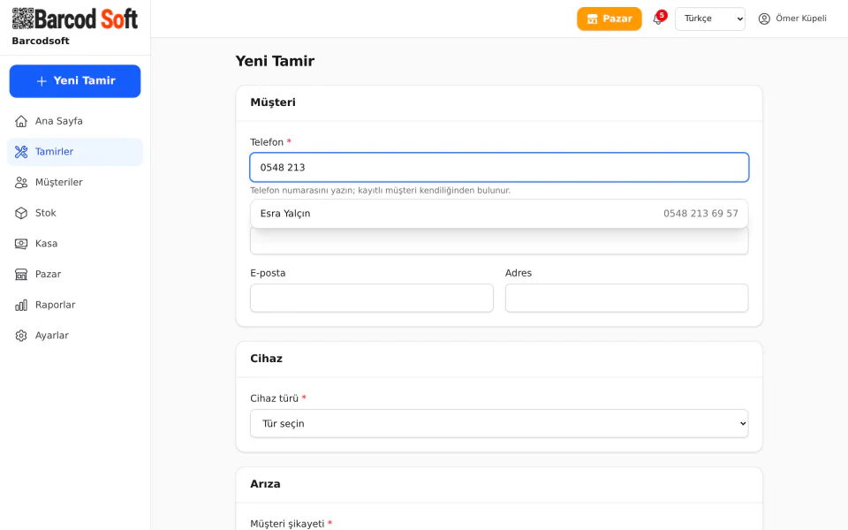Expand the Cihaz türü 'Tür seçin' dropdown
The image size is (848, 530).
click(498, 423)
